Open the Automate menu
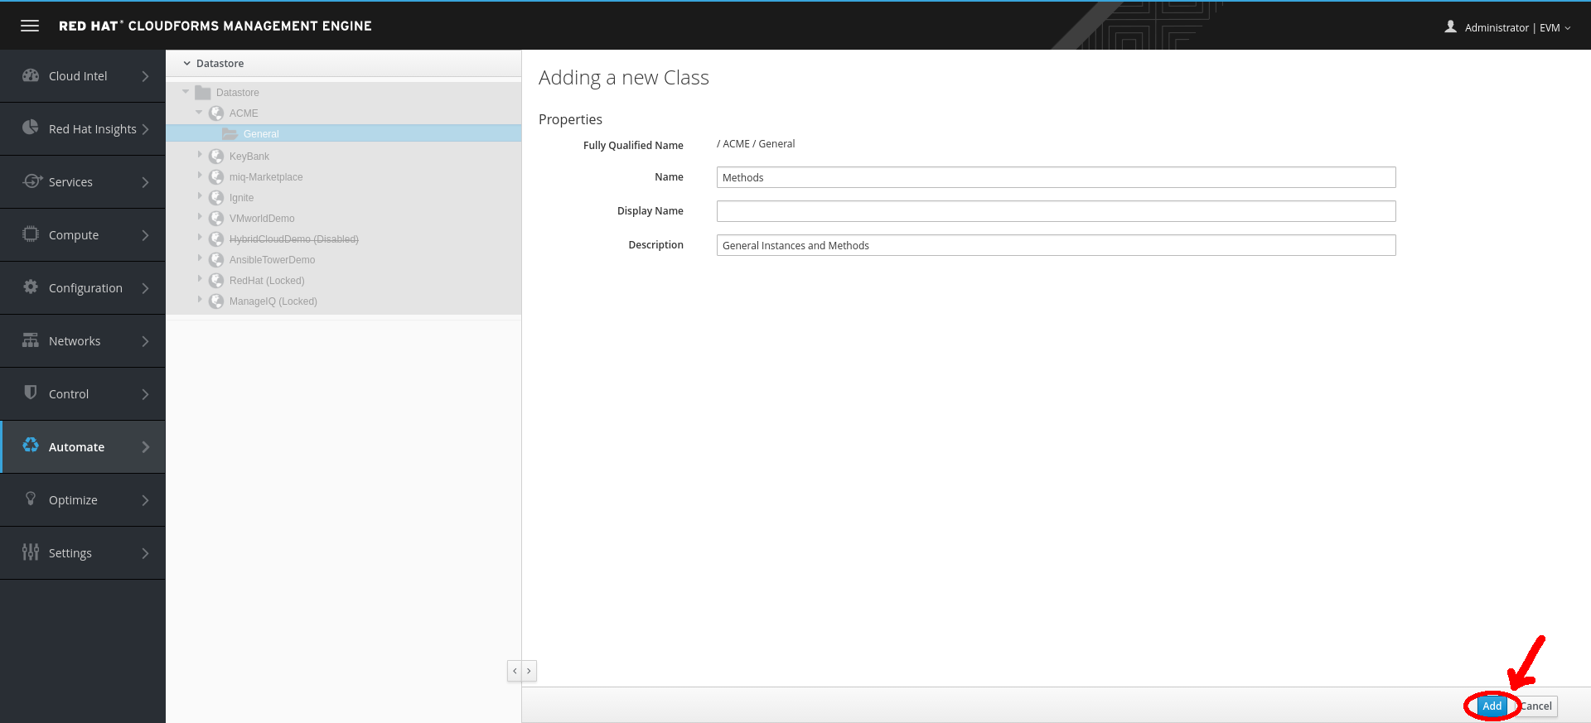Image resolution: width=1591 pixels, height=723 pixels. coord(83,447)
